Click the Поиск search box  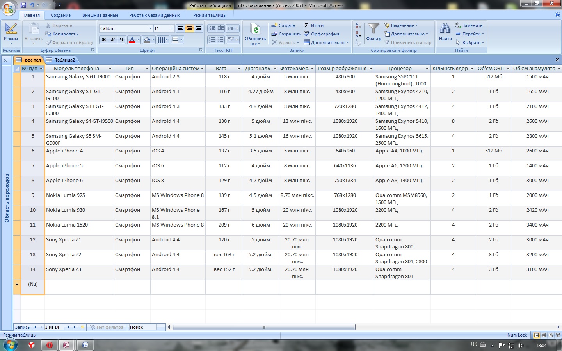[142, 327]
